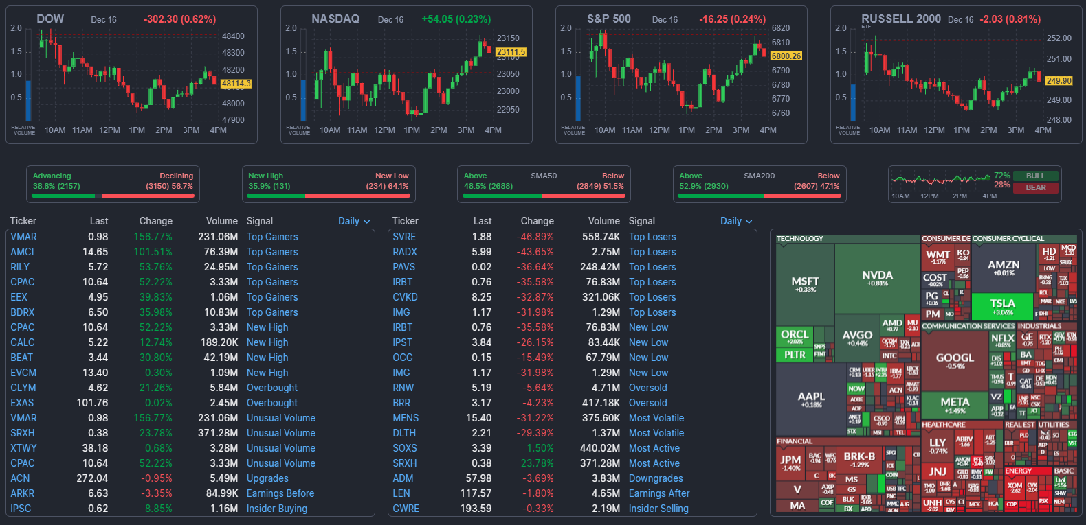The width and height of the screenshot is (1086, 525).
Task: Click ticker CALC in the table
Action: click(x=23, y=342)
